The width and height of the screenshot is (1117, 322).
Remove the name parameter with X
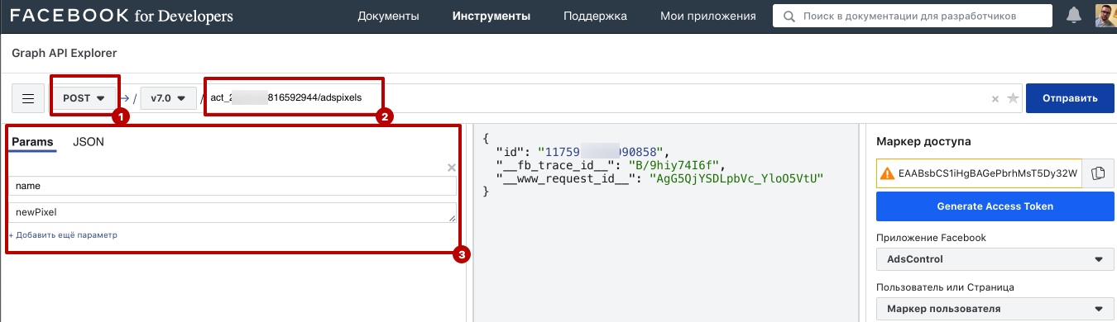[x=452, y=168]
